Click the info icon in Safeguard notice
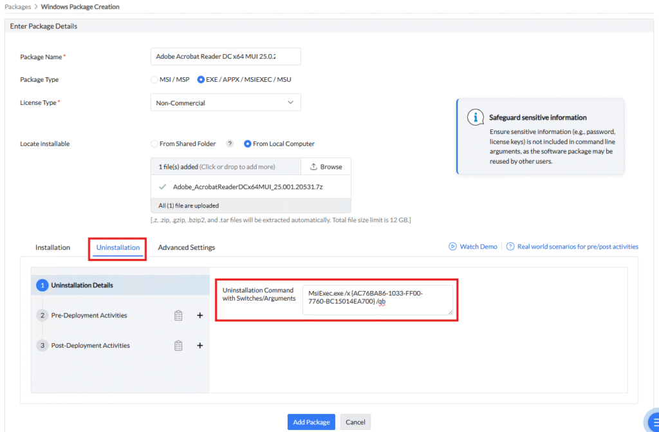This screenshot has height=432, width=659. tap(476, 117)
